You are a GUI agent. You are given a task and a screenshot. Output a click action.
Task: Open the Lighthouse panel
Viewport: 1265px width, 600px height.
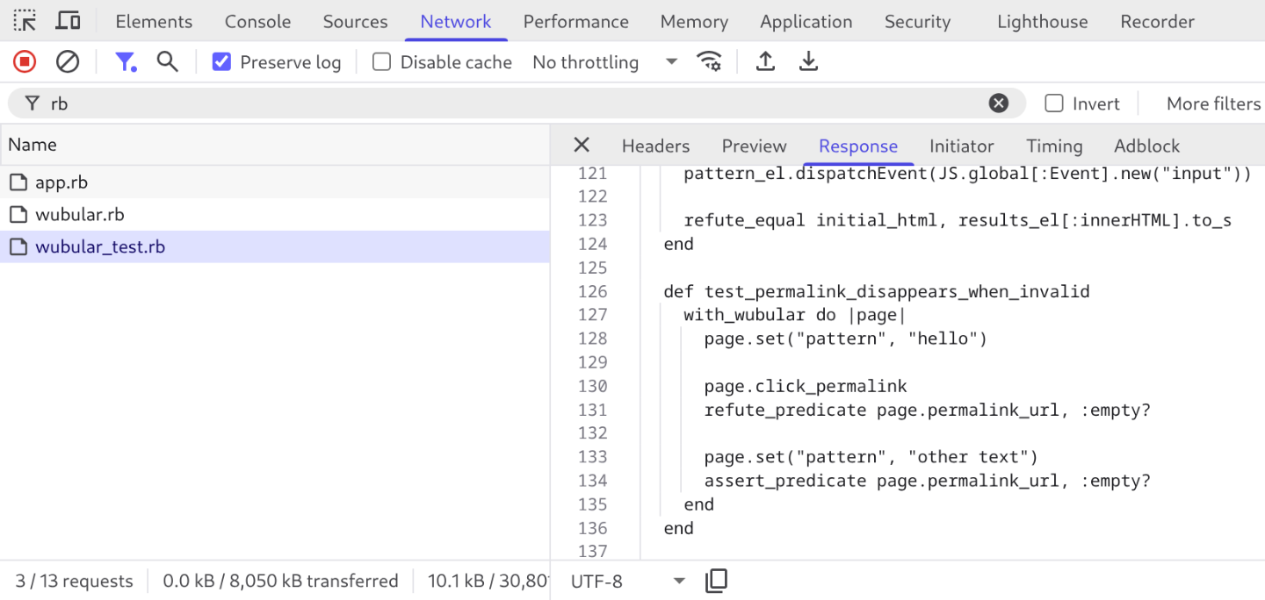pos(1042,21)
